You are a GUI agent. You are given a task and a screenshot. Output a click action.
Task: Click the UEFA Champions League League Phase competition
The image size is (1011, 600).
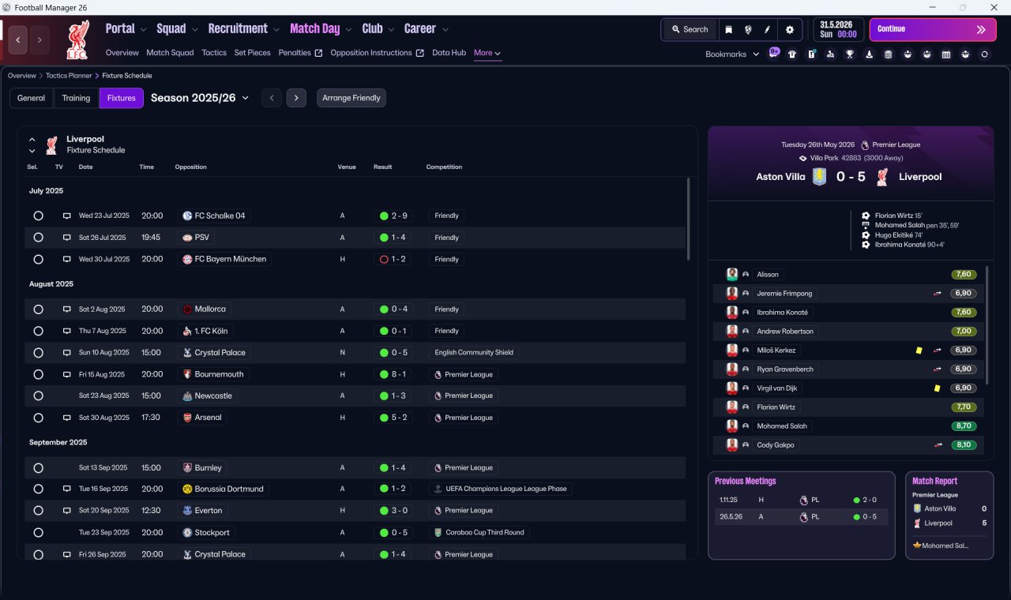[x=501, y=489]
